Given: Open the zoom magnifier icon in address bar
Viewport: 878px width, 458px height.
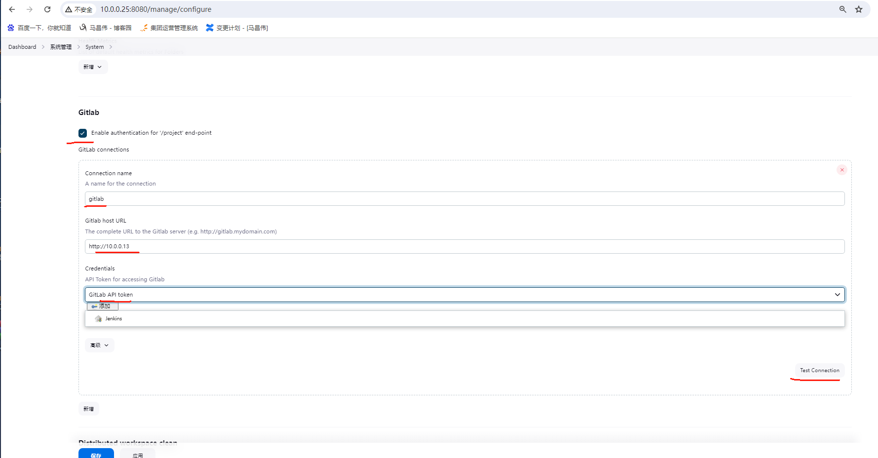Looking at the screenshot, I should pyautogui.click(x=843, y=9).
